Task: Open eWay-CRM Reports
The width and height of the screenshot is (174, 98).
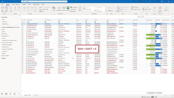Action: [x=73, y=11]
